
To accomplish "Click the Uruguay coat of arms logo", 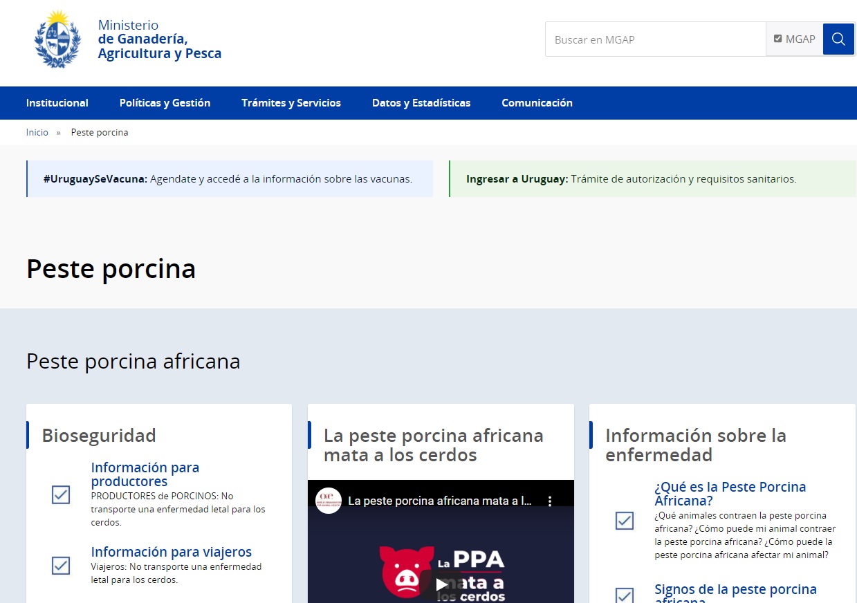I will click(x=57, y=39).
